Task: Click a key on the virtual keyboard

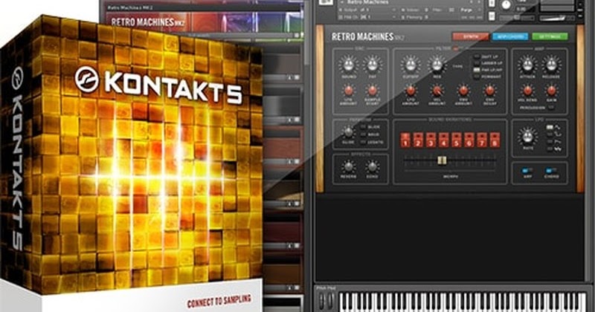Action: click(x=463, y=302)
